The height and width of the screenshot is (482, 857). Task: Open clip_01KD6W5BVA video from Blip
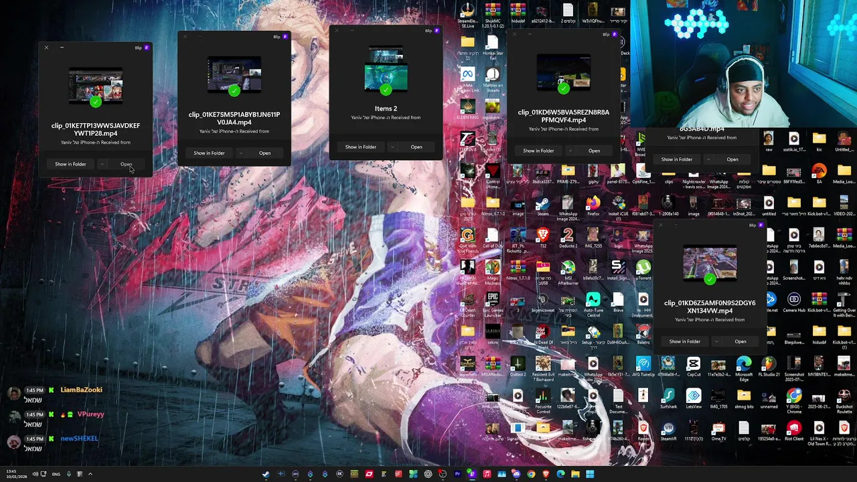click(594, 151)
